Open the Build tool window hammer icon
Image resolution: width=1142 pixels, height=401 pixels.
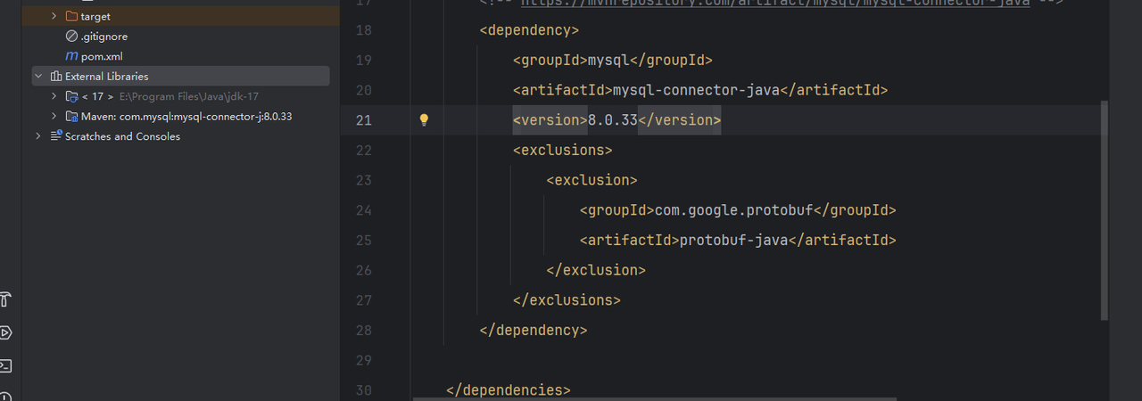click(5, 299)
